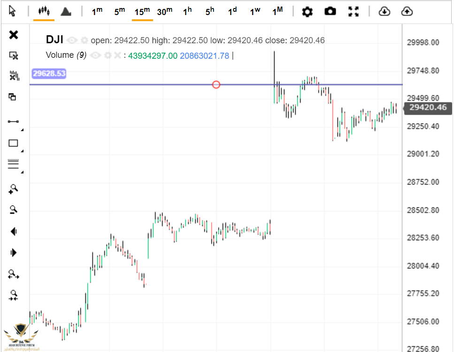The height and width of the screenshot is (352, 454).
Task: Expand the line drawing tool options
Action: pos(22,129)
